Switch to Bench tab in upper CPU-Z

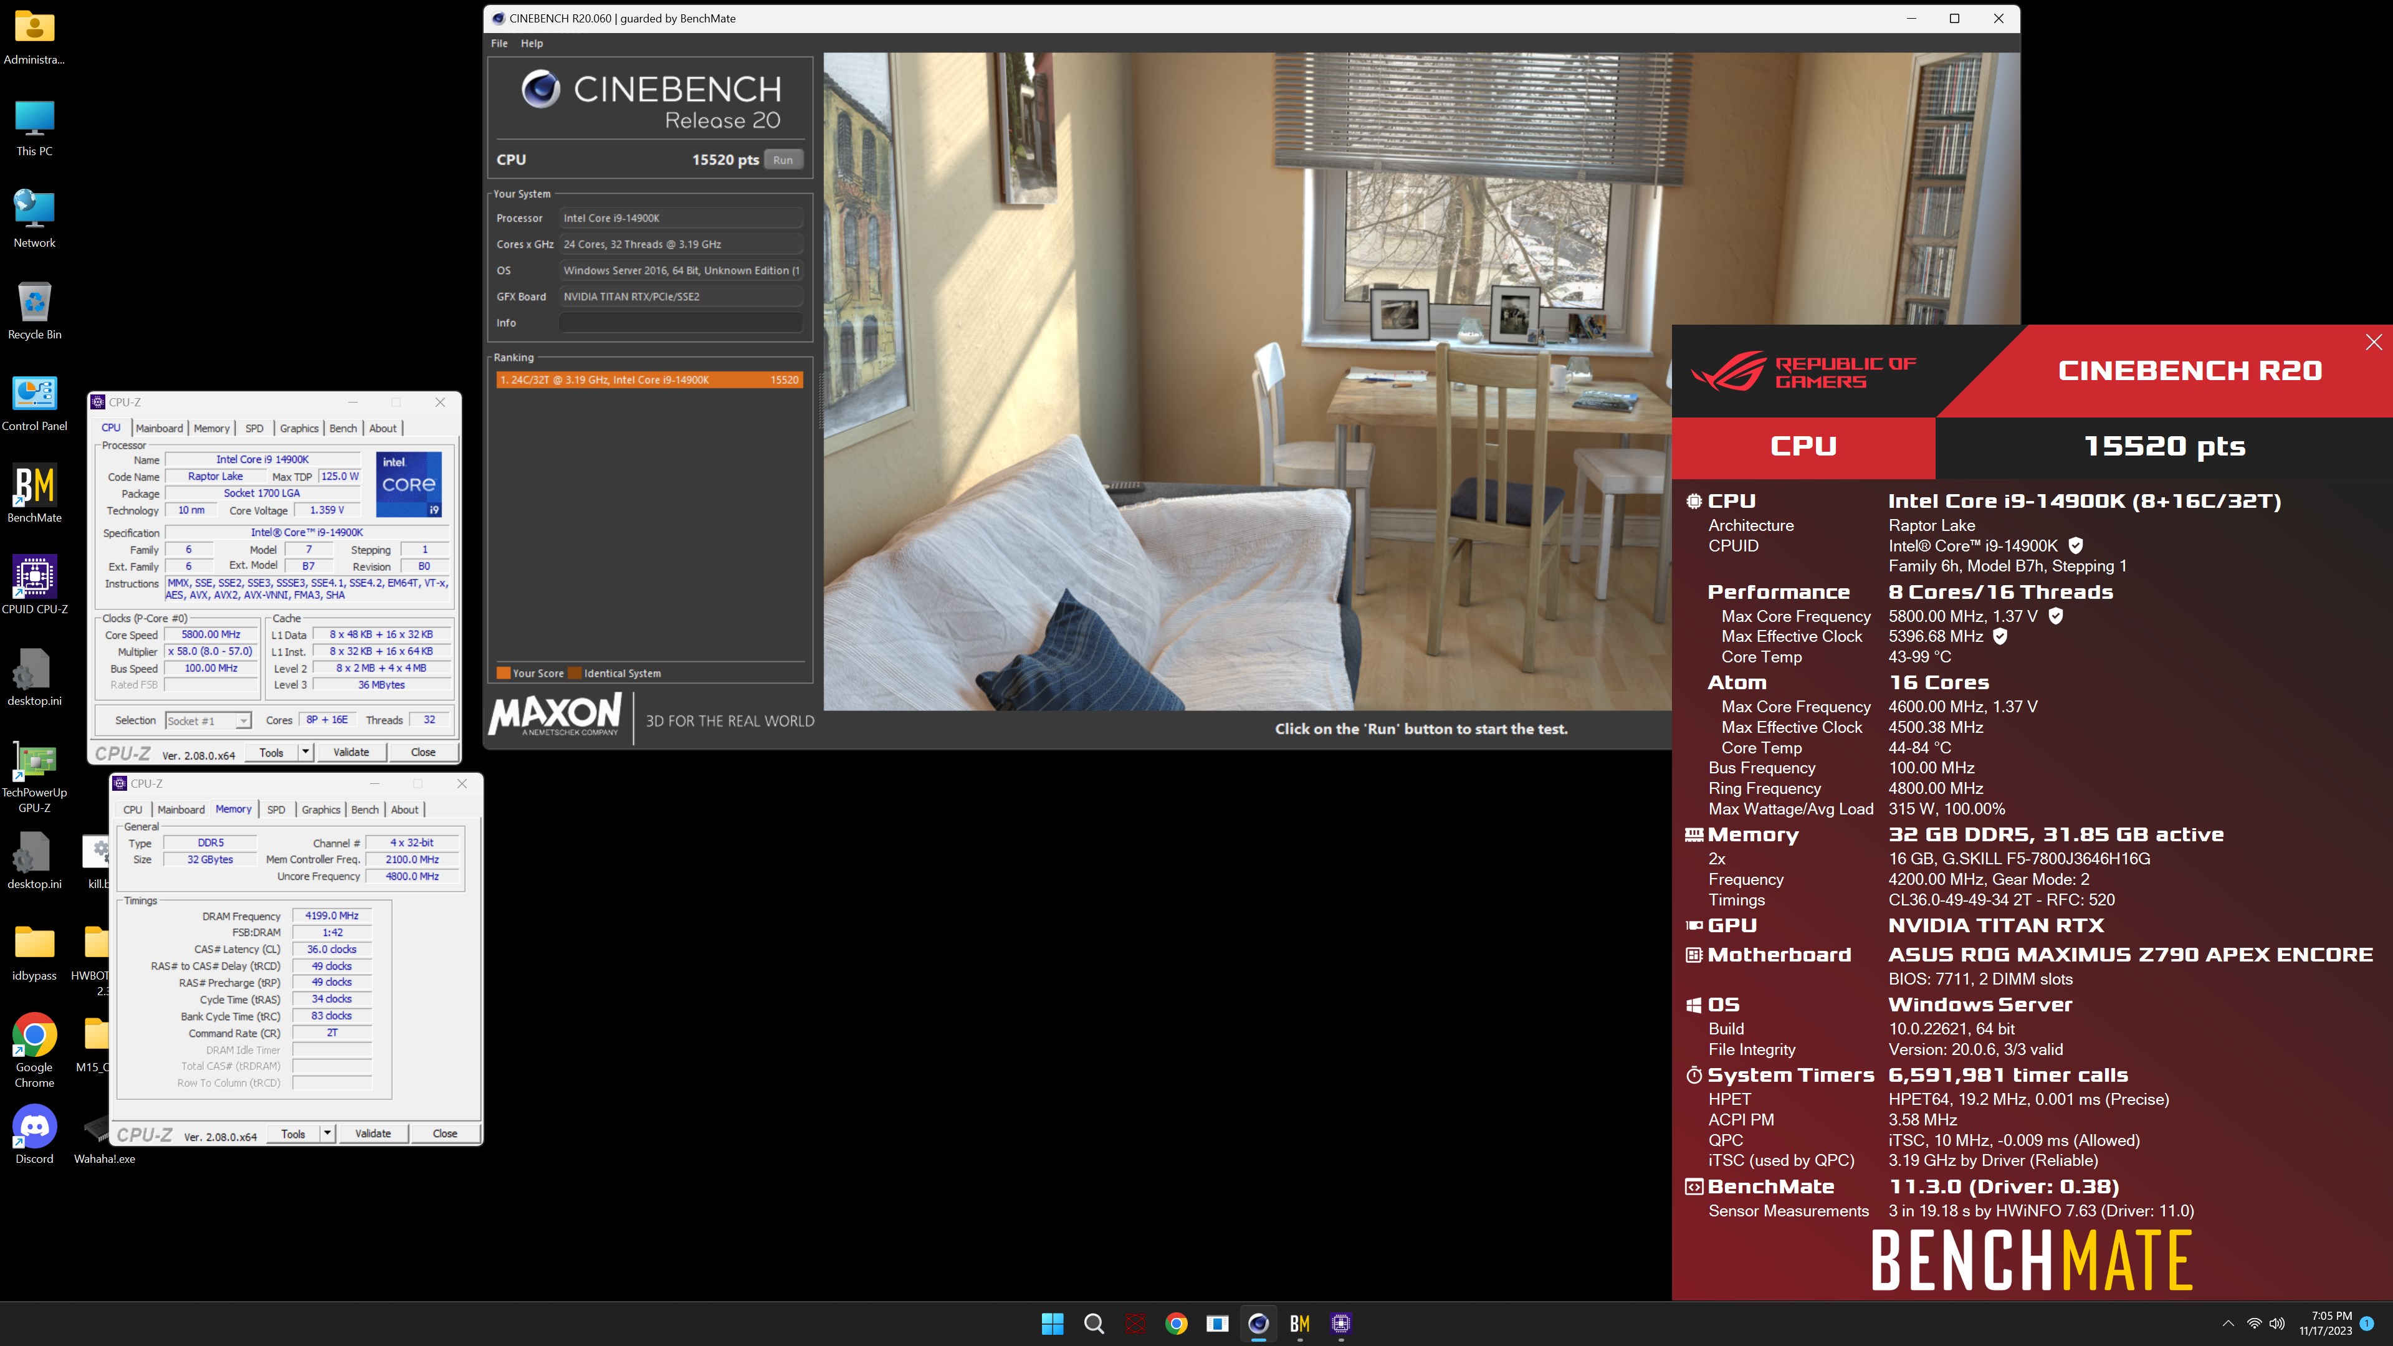pos(343,428)
